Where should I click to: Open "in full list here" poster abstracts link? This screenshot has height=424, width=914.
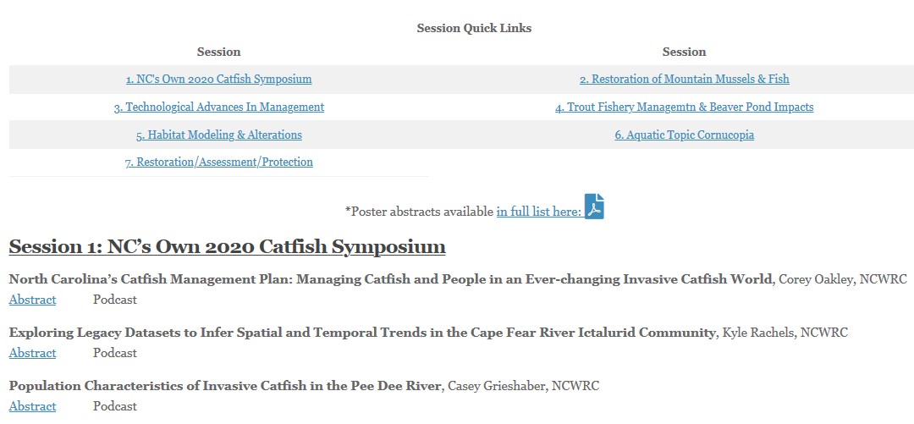[538, 212]
